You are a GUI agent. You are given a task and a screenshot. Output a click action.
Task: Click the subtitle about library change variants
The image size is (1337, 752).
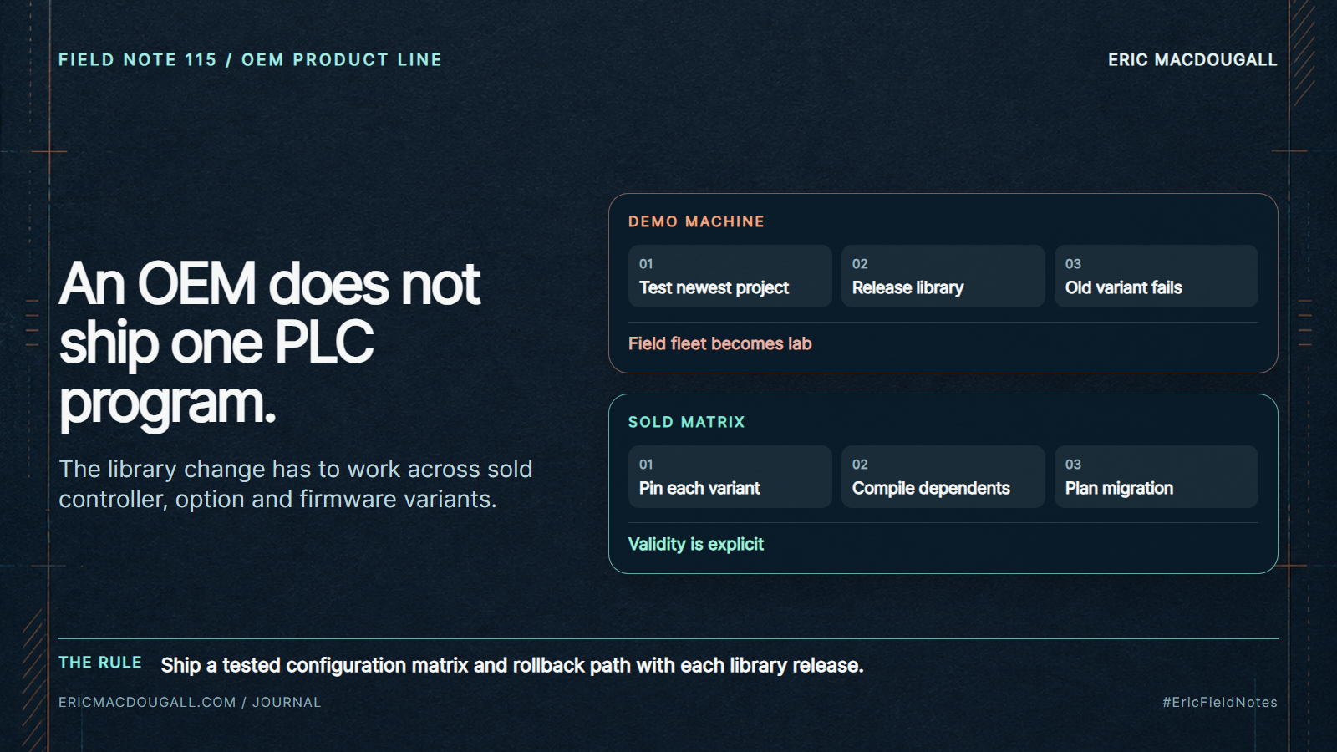pyautogui.click(x=295, y=484)
